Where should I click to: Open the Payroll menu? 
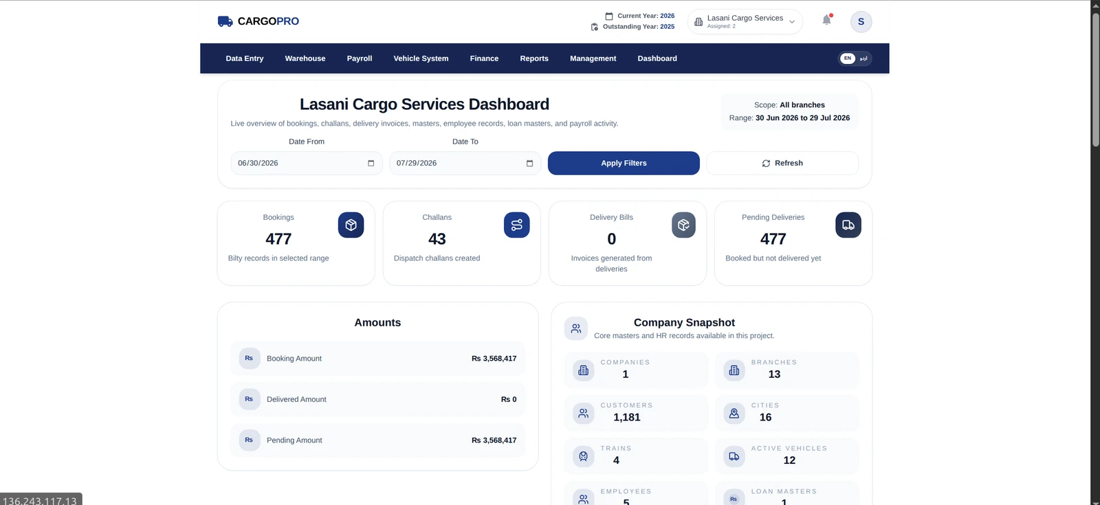pos(360,58)
